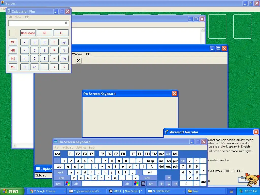Toggle the left shft key
260x195 pixels.
pyautogui.click(x=62, y=178)
